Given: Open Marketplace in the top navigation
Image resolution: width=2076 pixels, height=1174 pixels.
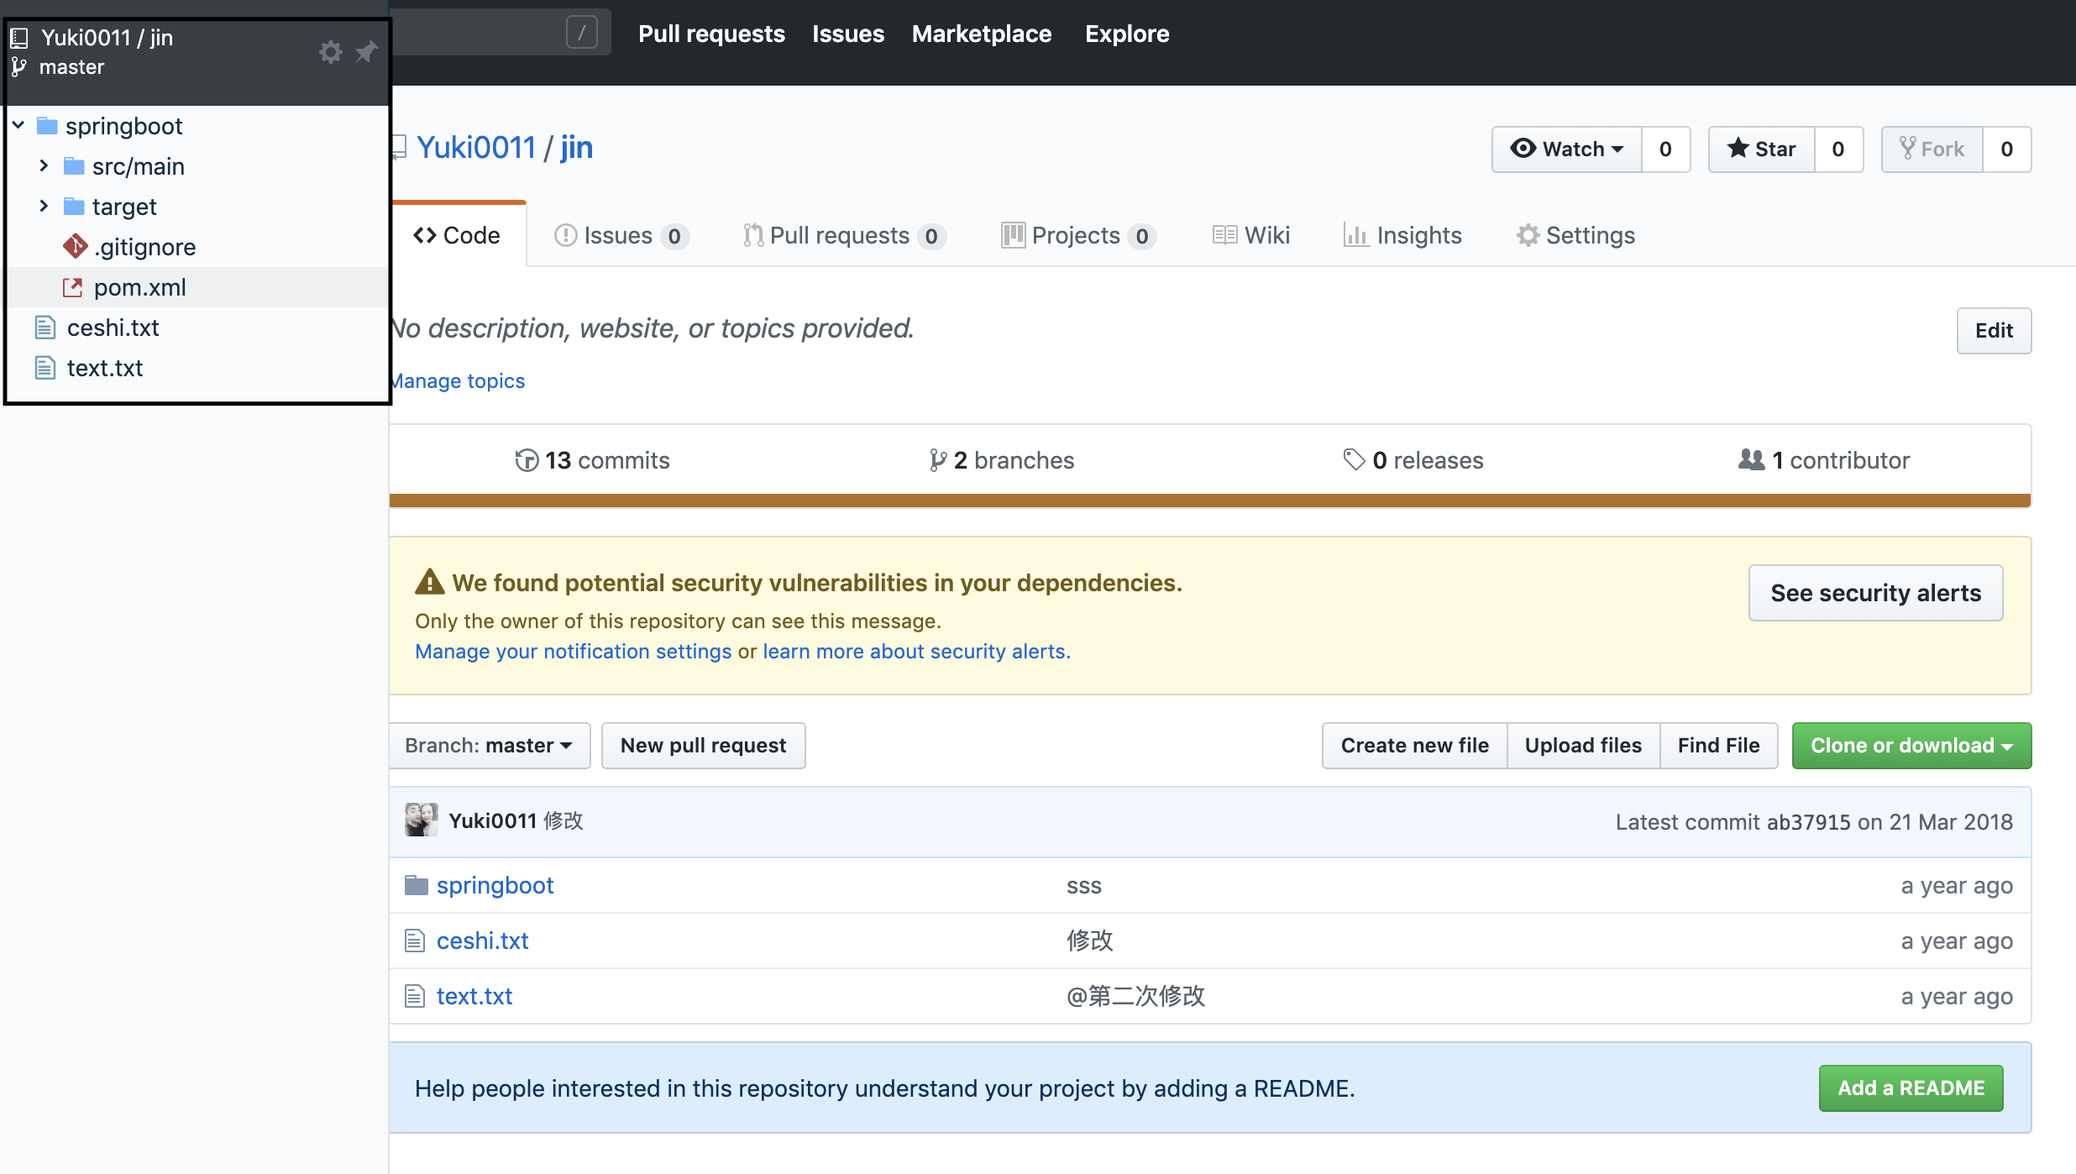Looking at the screenshot, I should pos(982,34).
